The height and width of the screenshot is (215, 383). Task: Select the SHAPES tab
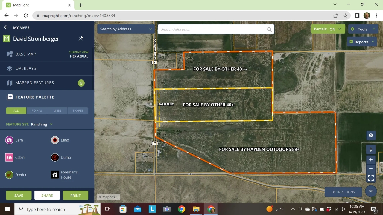(78, 110)
